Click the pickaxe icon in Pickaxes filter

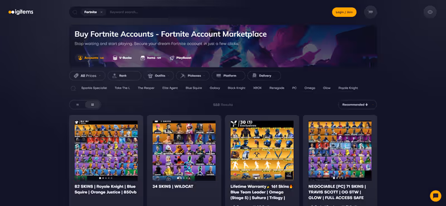point(183,76)
